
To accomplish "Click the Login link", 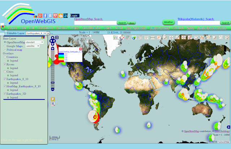I will click(75, 15).
